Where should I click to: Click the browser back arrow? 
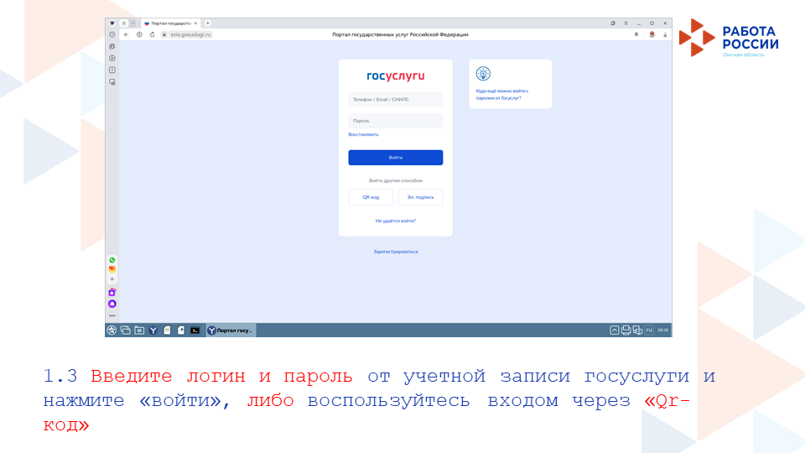[127, 34]
